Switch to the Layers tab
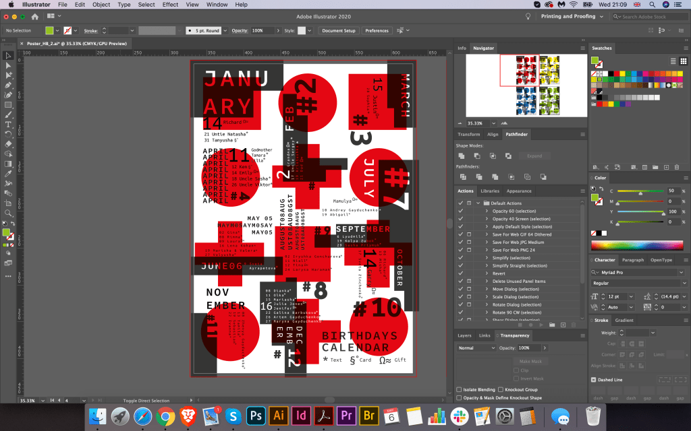Viewport: 691px width, 431px height. pos(464,335)
